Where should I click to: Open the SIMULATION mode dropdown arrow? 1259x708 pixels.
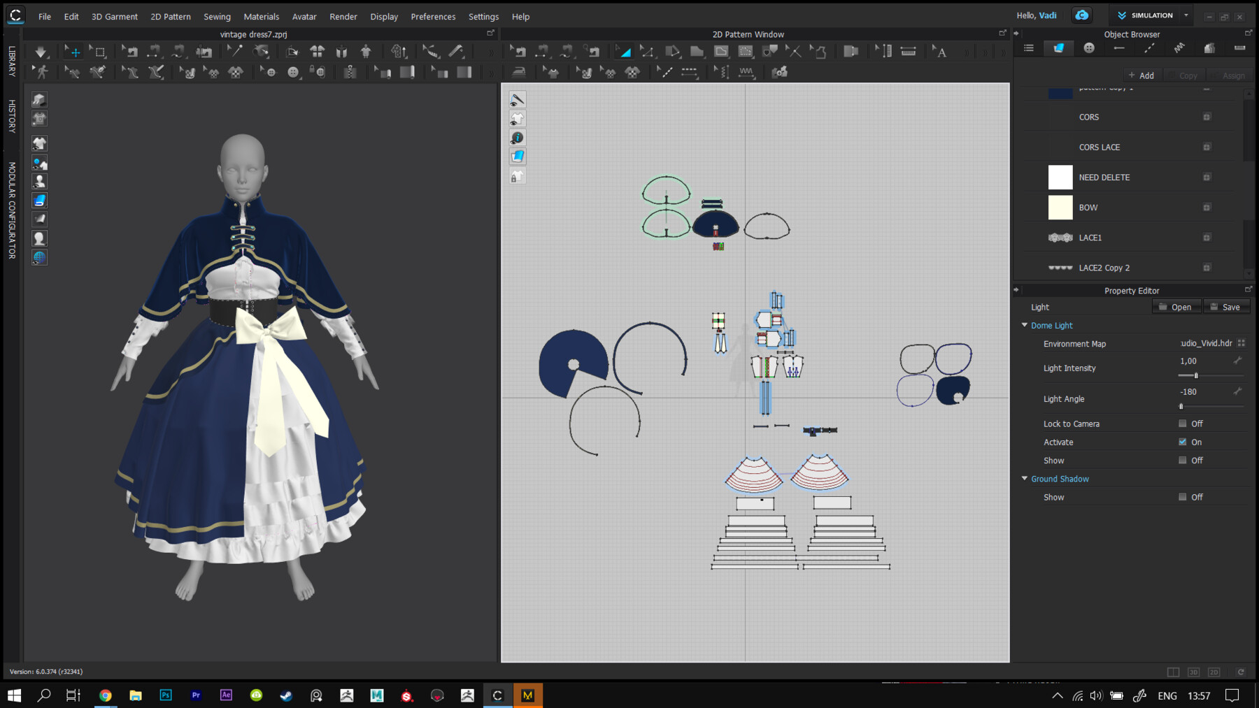(x=1186, y=15)
